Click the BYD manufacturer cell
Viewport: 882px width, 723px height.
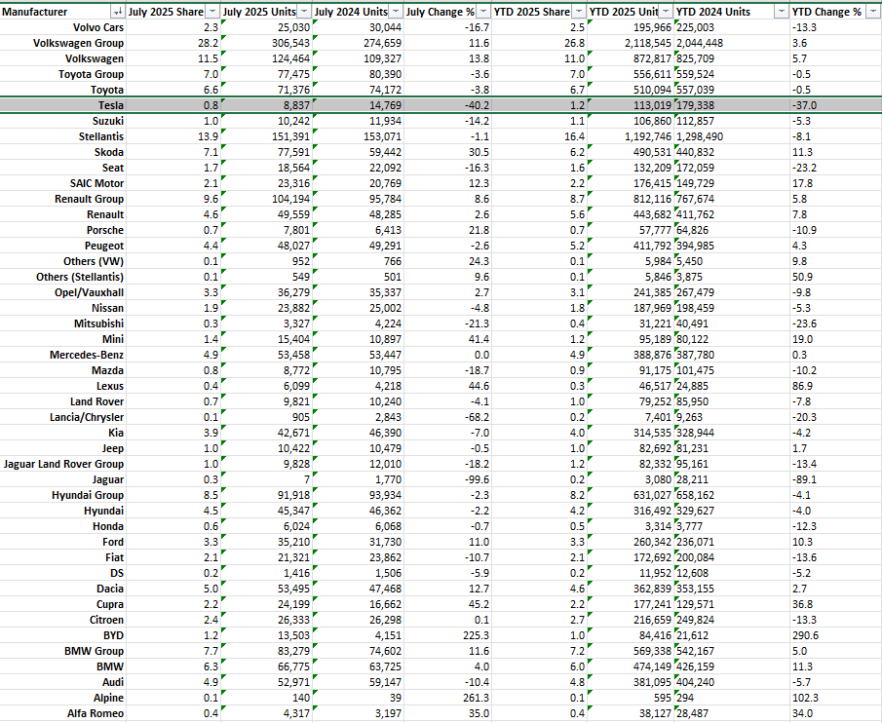pyautogui.click(x=63, y=635)
